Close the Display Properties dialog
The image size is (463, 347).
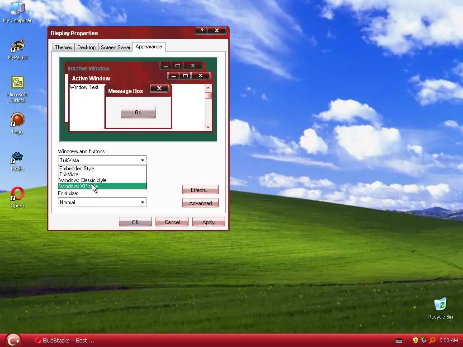pos(217,30)
